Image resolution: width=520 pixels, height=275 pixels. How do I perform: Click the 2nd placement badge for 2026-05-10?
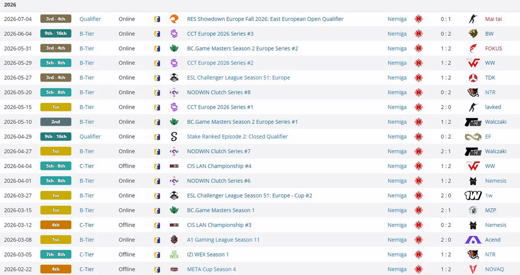pos(56,122)
